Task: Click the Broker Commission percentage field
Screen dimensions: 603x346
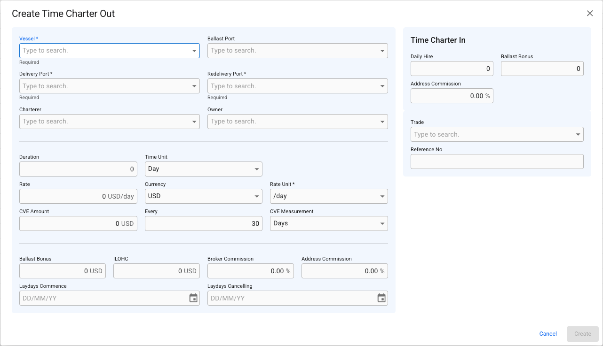Action: point(251,271)
